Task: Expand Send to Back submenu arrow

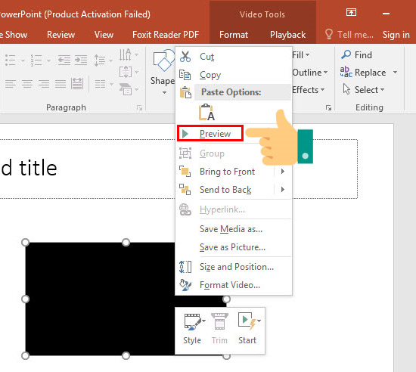Action: coord(283,190)
